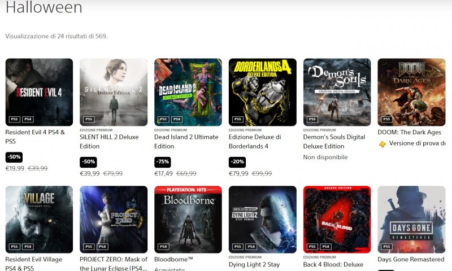Open the Days Gone Remastered cover
Screen dimensions: 452x271
411,220
